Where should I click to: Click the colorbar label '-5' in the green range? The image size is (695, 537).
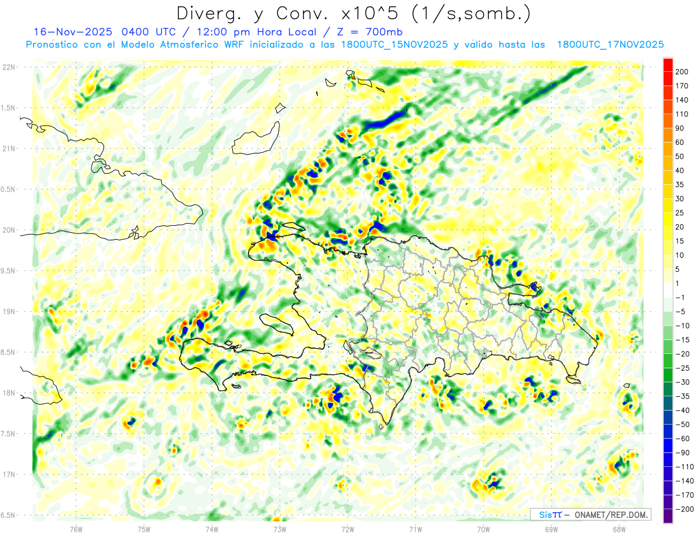tap(680, 312)
